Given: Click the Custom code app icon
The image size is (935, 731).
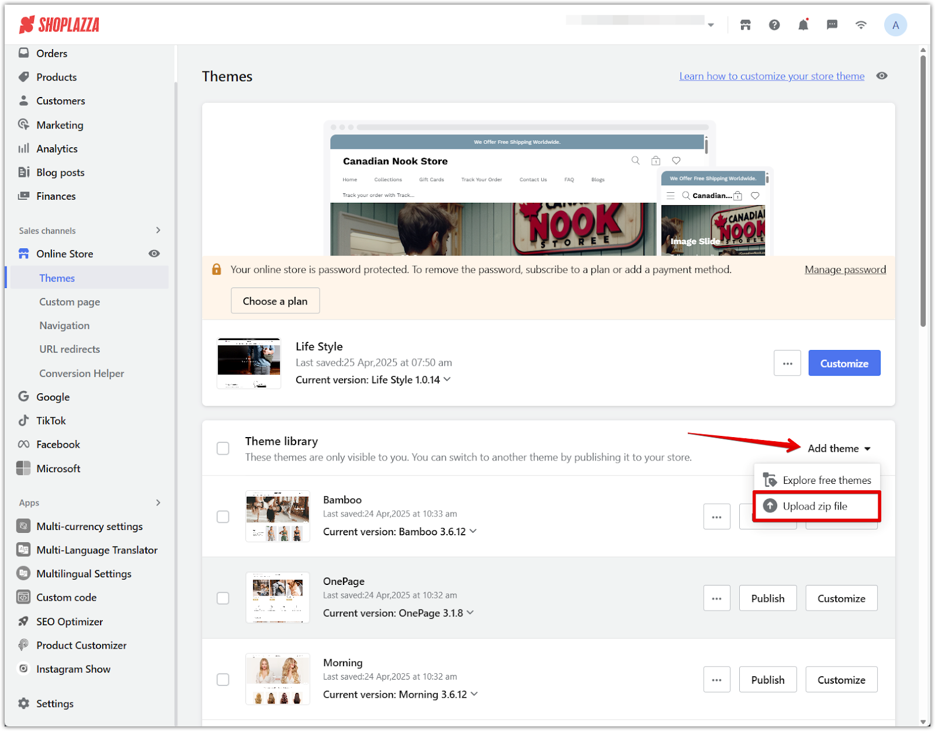Looking at the screenshot, I should (x=23, y=597).
